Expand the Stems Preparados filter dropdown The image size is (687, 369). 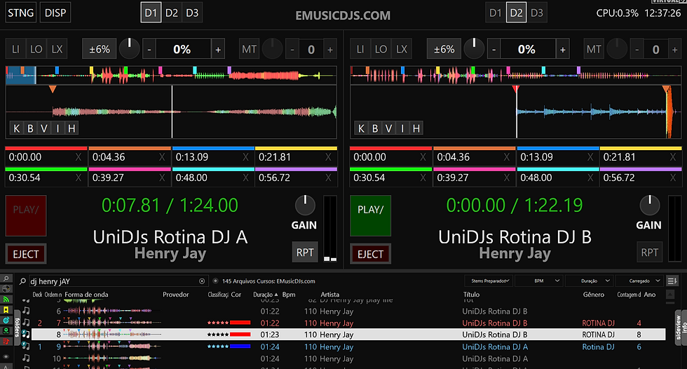coord(489,281)
